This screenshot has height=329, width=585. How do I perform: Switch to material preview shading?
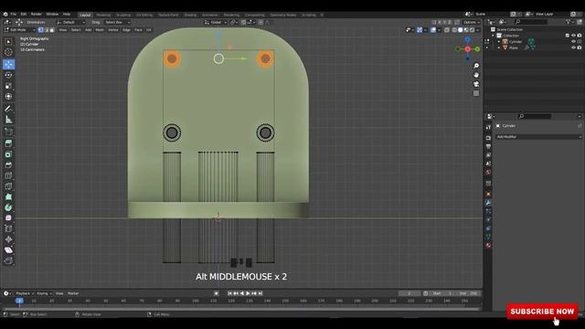click(x=466, y=30)
